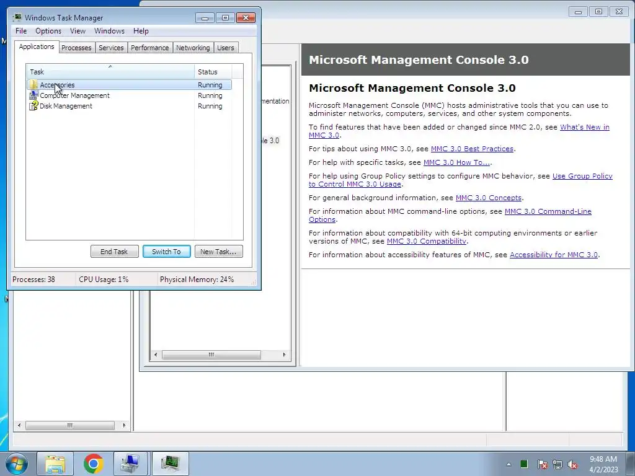Open the muted volume tray icon
Image resolution: width=635 pixels, height=476 pixels.
click(x=572, y=464)
